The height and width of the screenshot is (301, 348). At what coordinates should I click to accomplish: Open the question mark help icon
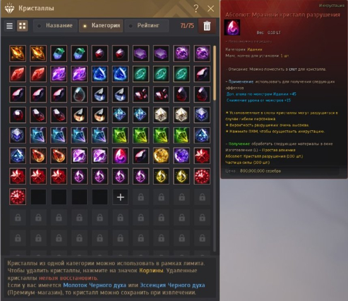pyautogui.click(x=196, y=9)
